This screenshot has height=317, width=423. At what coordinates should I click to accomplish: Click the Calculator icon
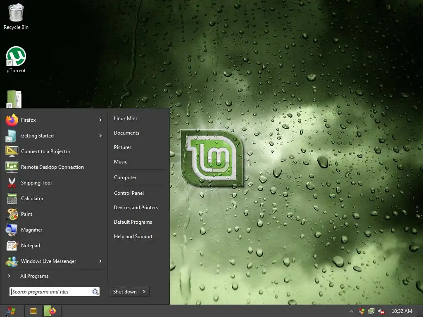tap(12, 199)
